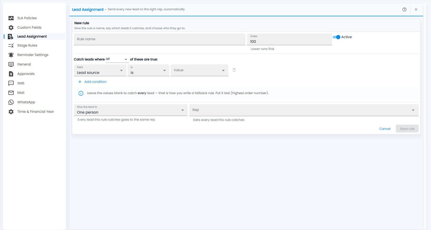Open the Rep dropdown
The width and height of the screenshot is (431, 230).
304,110
